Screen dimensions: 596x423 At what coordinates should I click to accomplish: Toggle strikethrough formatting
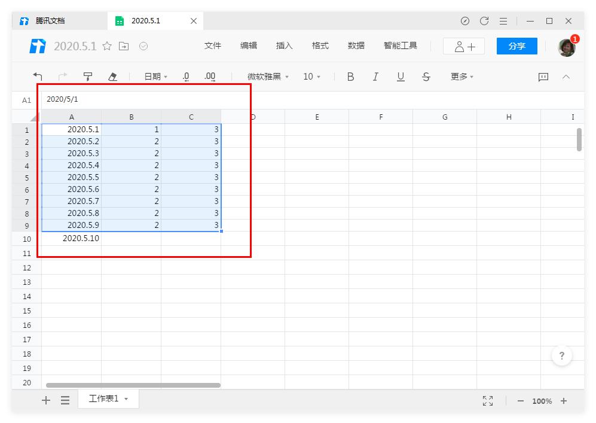[x=426, y=77]
